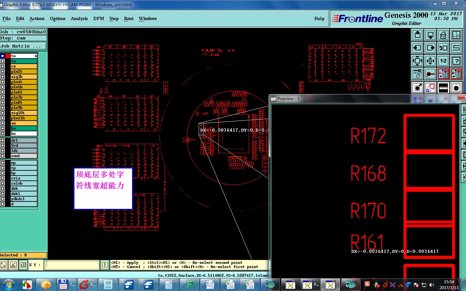
Task: Toggle checkbox for layer cs
Action: point(3,66)
